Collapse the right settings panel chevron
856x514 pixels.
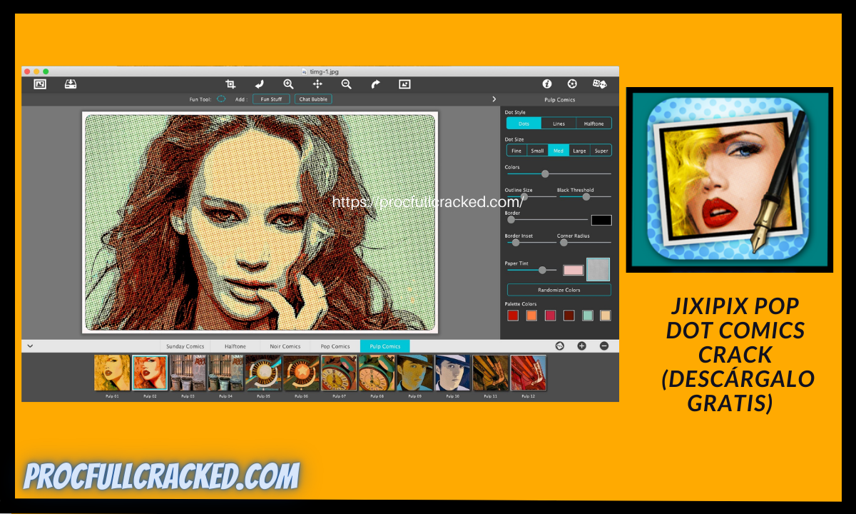coord(494,99)
